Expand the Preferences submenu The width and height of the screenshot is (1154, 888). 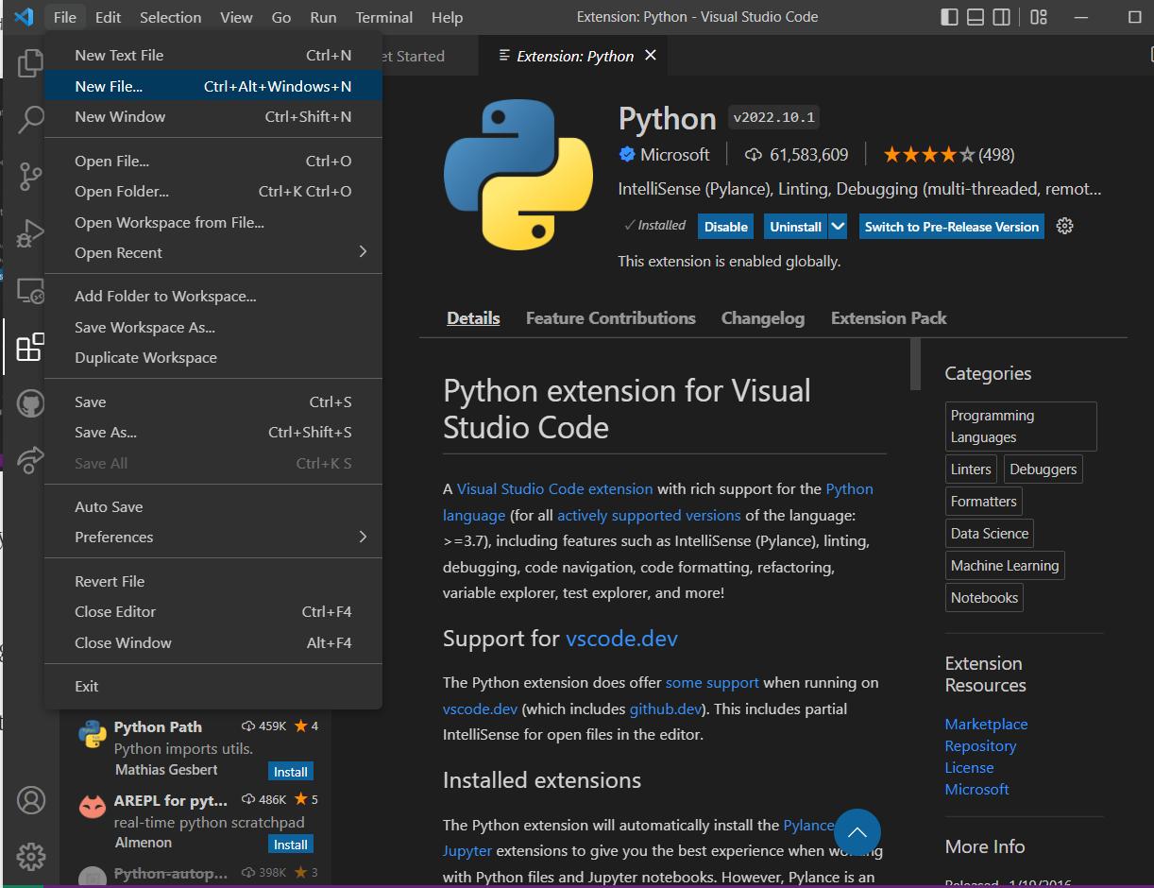coord(212,538)
